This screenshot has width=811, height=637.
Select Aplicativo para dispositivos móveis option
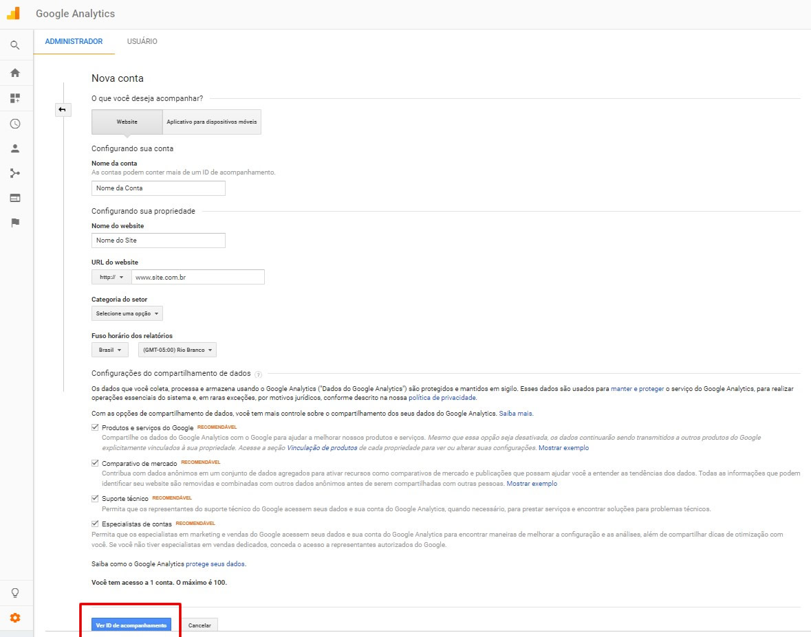pyautogui.click(x=212, y=122)
